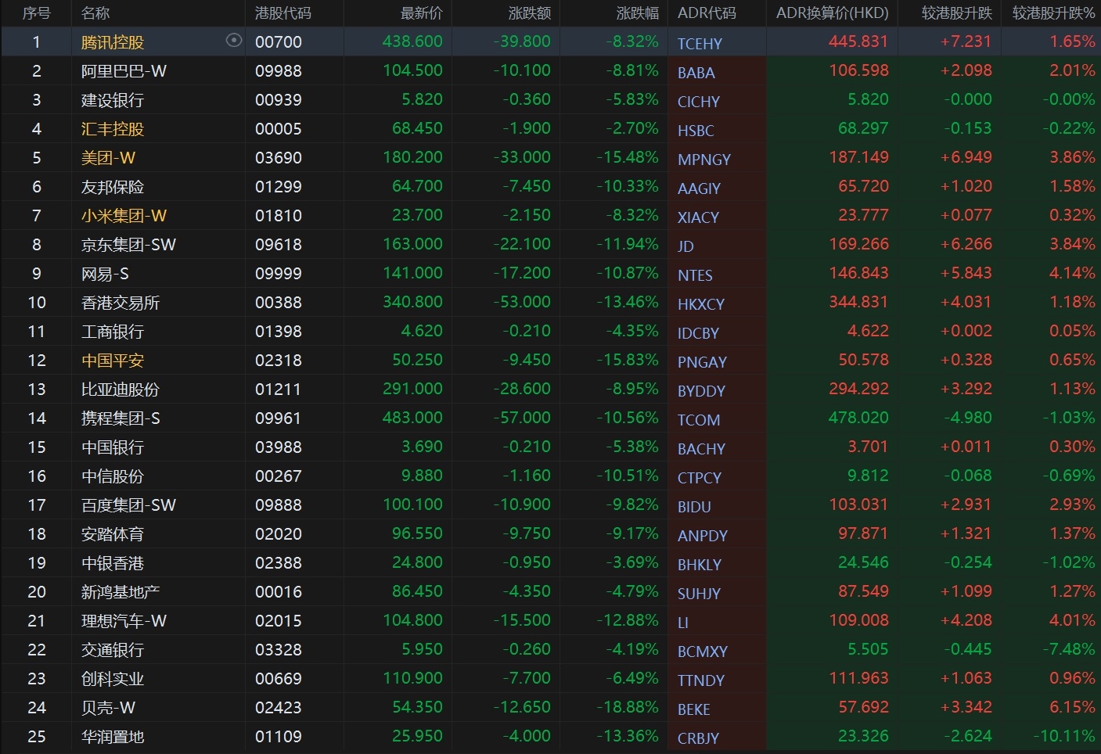Click the -10.11% premium value

(1064, 736)
